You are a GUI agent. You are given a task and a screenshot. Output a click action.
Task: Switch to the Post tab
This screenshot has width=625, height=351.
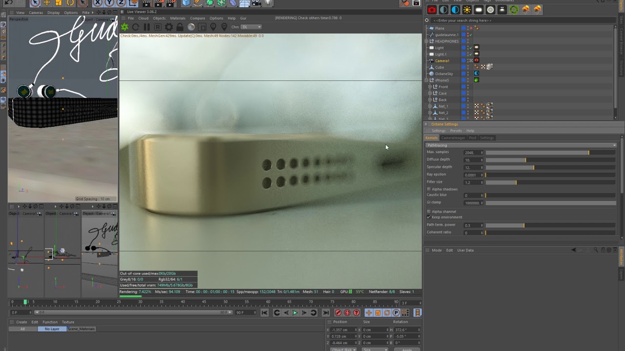[x=473, y=138]
